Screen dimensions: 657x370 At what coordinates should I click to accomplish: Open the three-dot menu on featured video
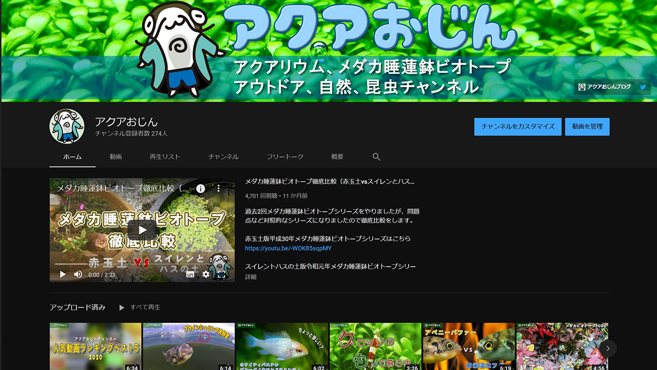coord(218,189)
